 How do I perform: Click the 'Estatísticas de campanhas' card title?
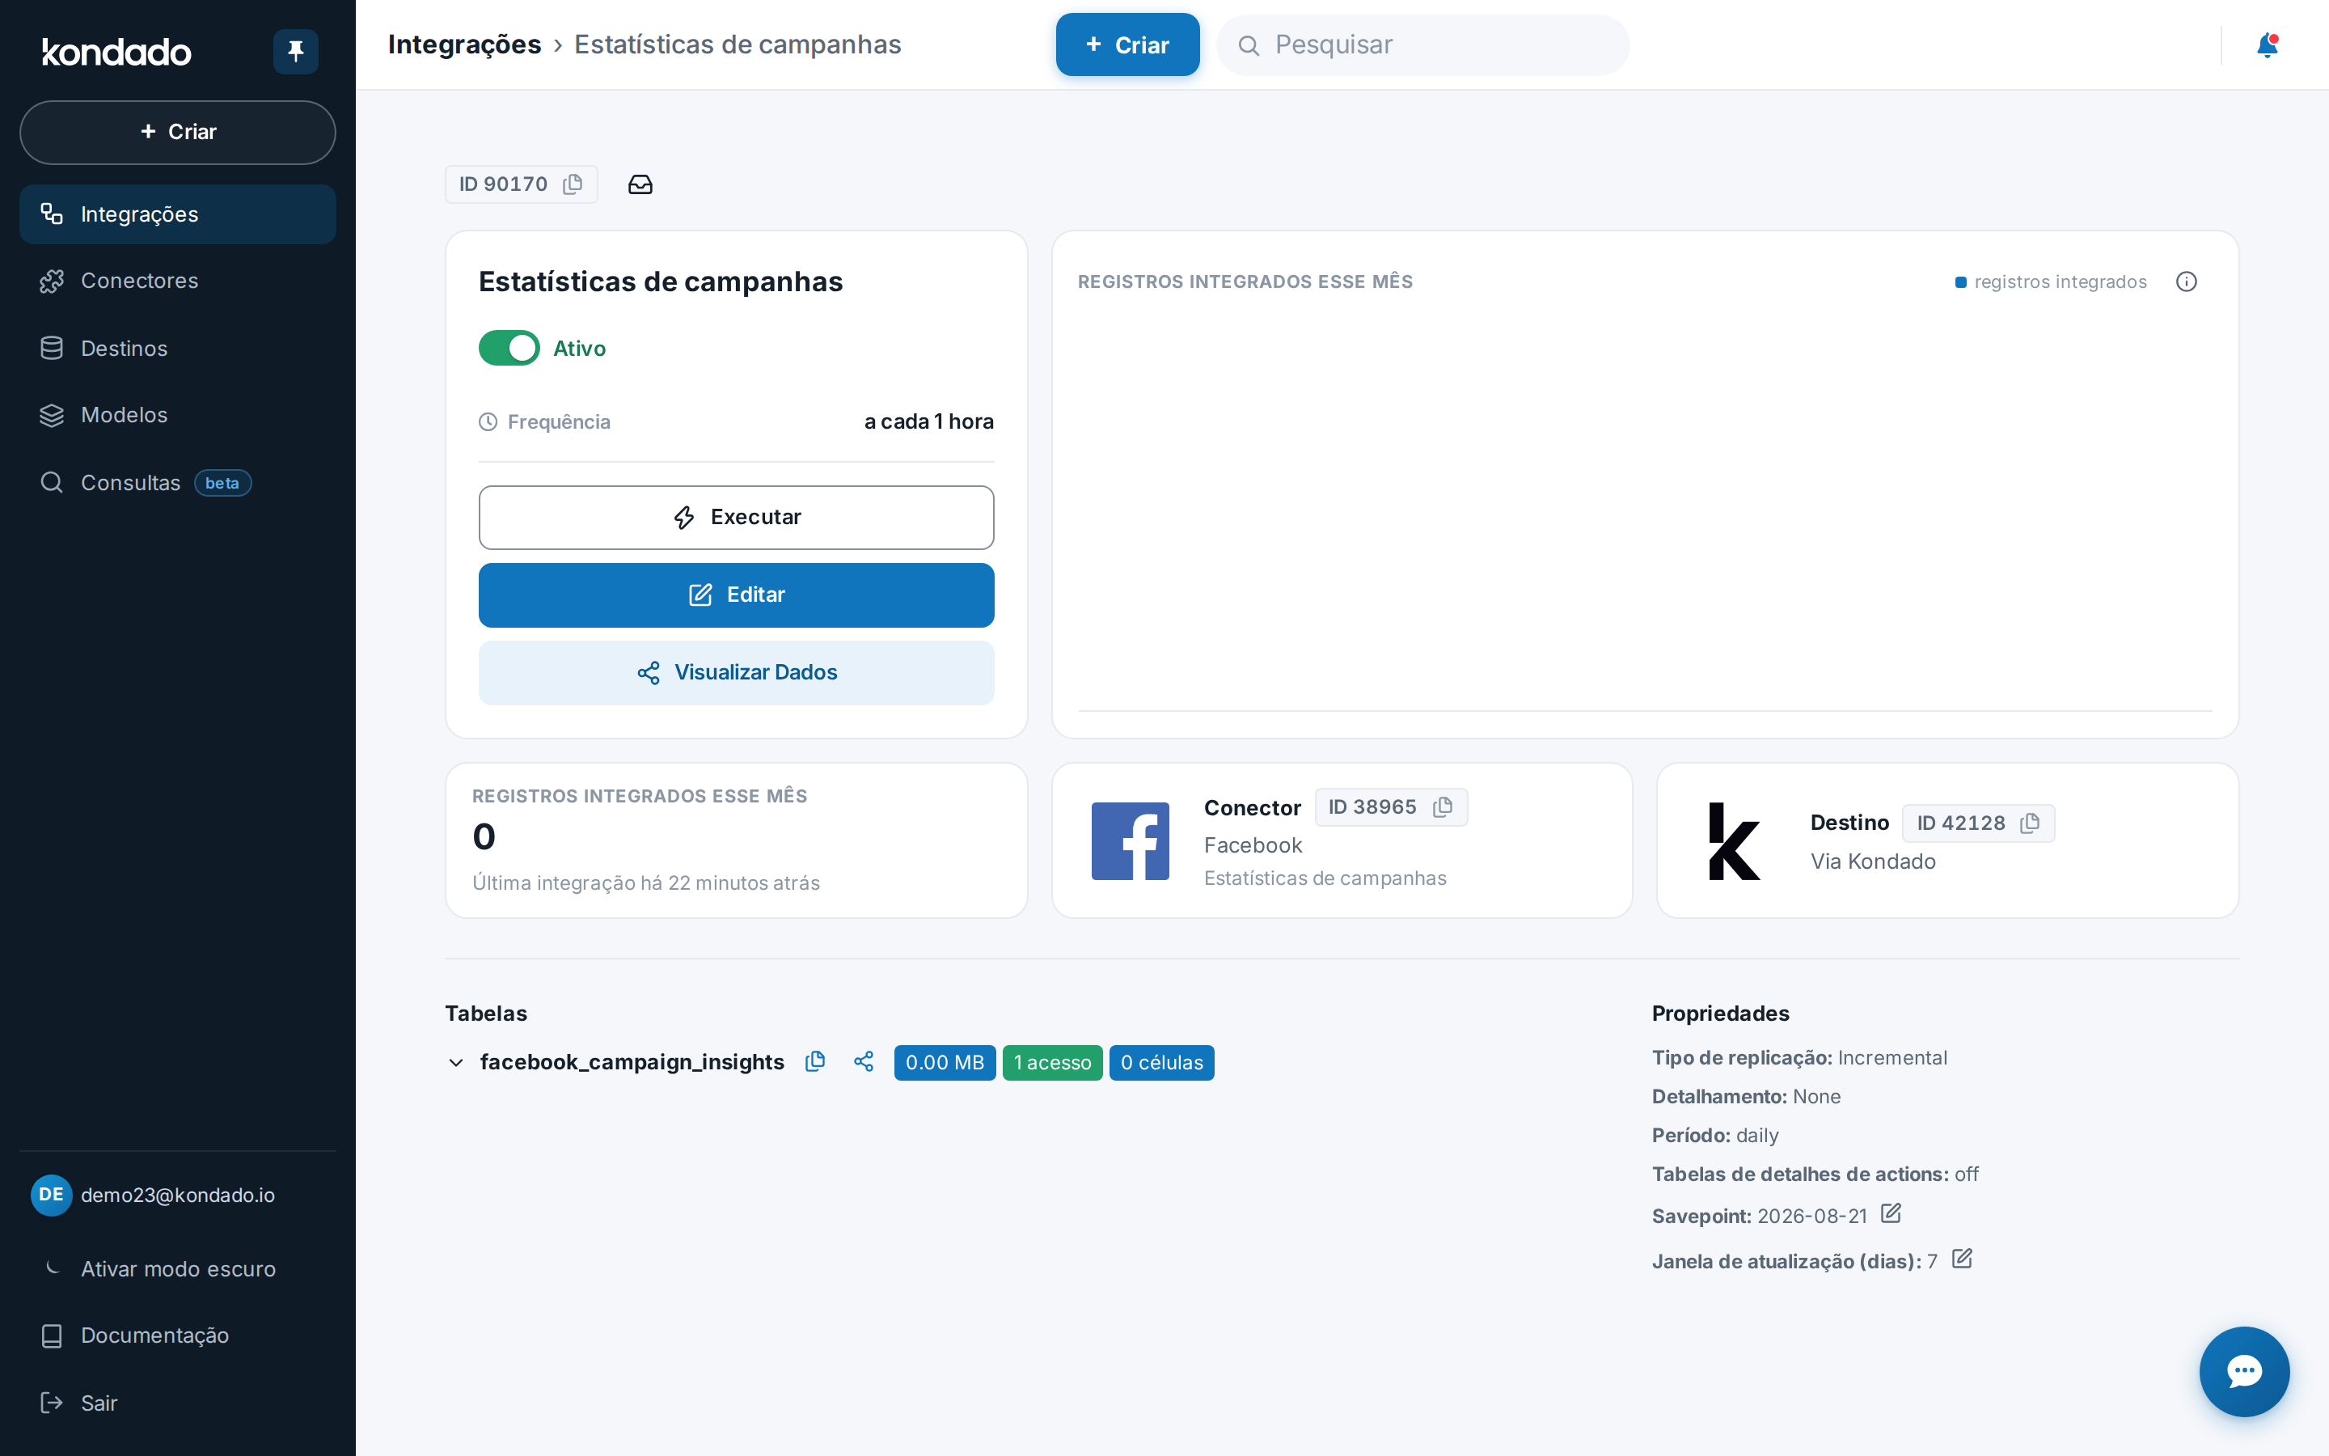(x=660, y=281)
